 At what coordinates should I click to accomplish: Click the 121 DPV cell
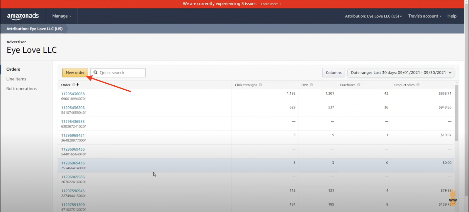point(331,191)
